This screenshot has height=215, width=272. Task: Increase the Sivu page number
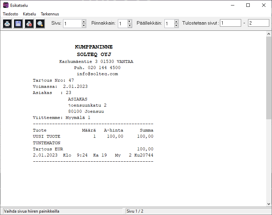(84, 22)
